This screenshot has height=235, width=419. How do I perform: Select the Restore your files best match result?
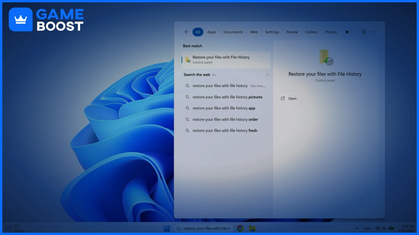[x=226, y=59]
